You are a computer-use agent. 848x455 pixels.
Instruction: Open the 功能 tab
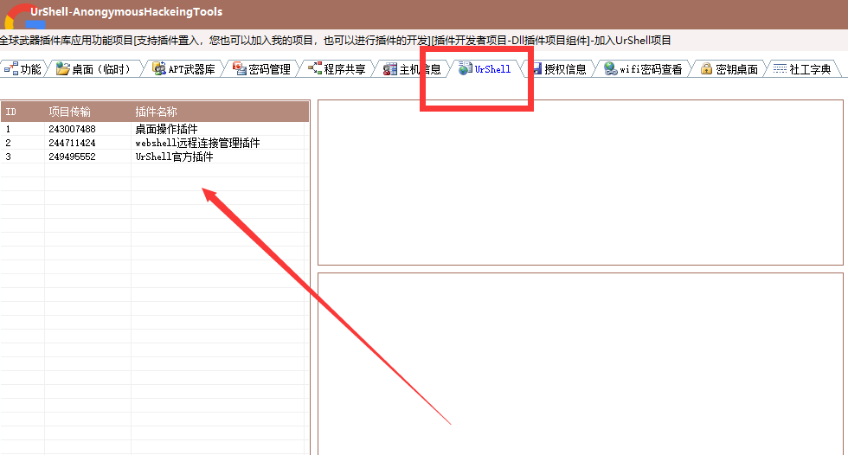[22, 69]
